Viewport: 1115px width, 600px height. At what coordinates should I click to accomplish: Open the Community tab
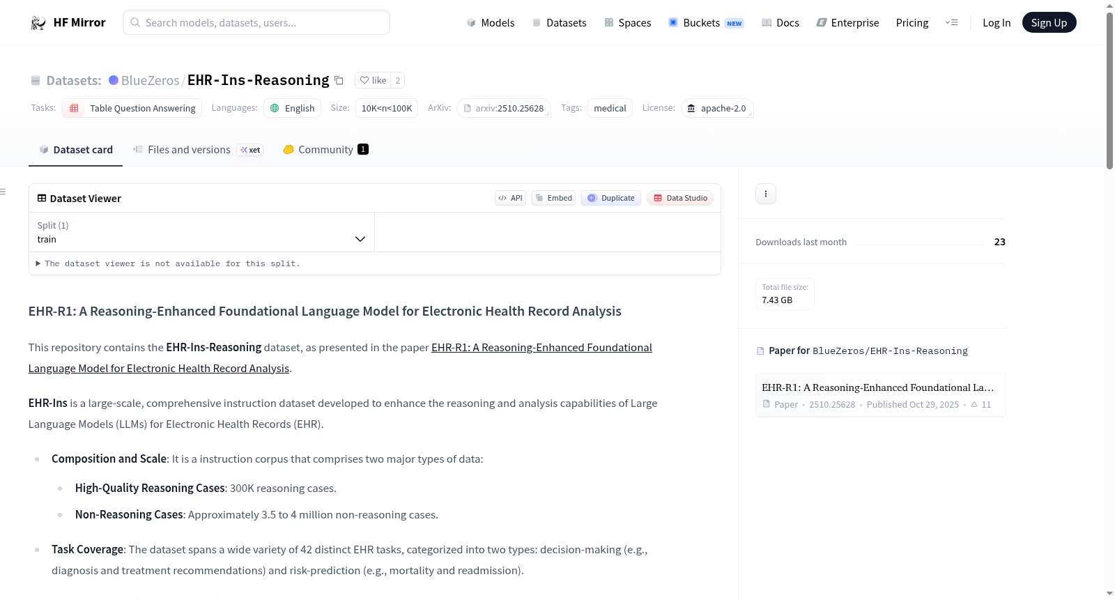coord(325,150)
